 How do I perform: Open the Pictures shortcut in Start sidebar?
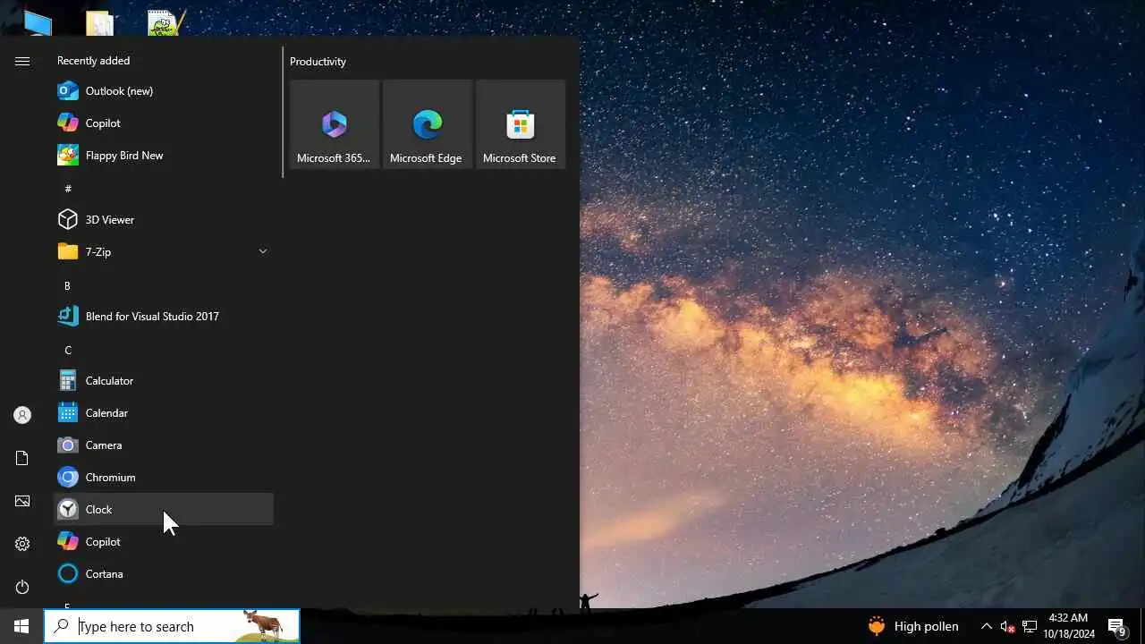coord(22,501)
